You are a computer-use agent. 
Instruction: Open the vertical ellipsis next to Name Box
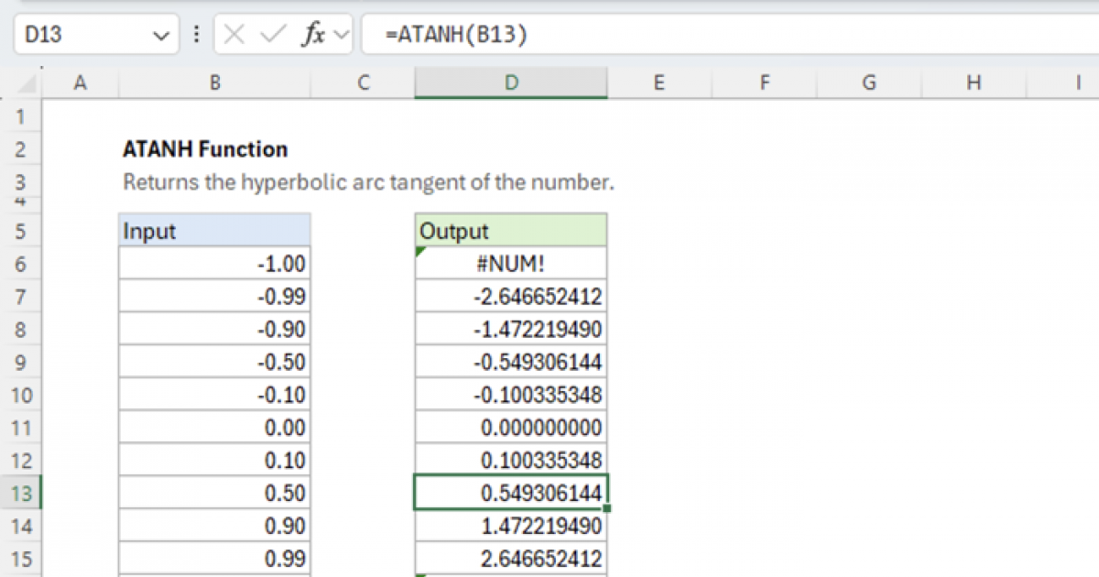[x=197, y=35]
